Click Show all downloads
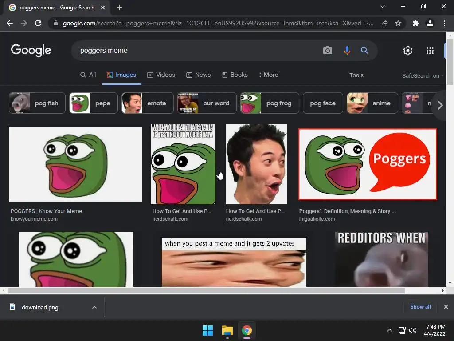 click(420, 307)
